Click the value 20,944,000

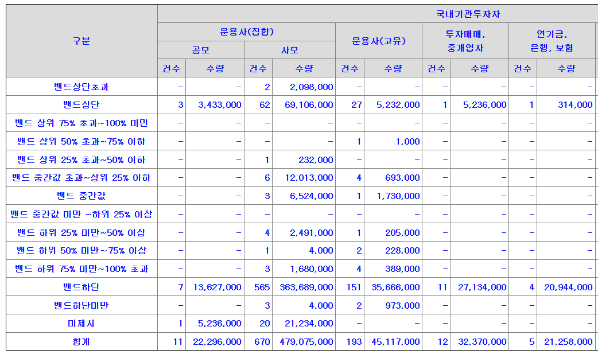pos(569,287)
